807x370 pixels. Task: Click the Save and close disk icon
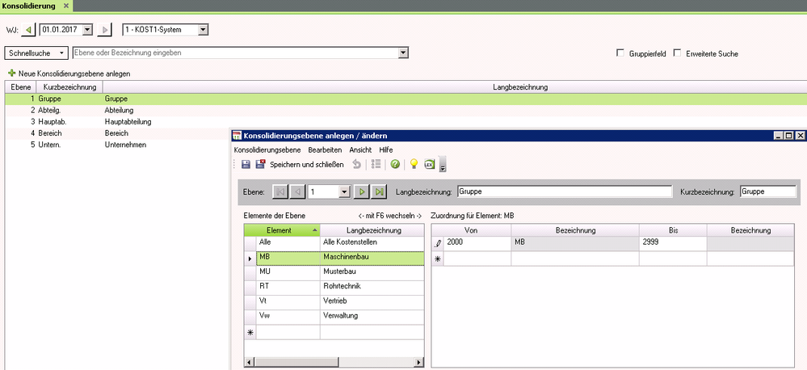click(261, 164)
